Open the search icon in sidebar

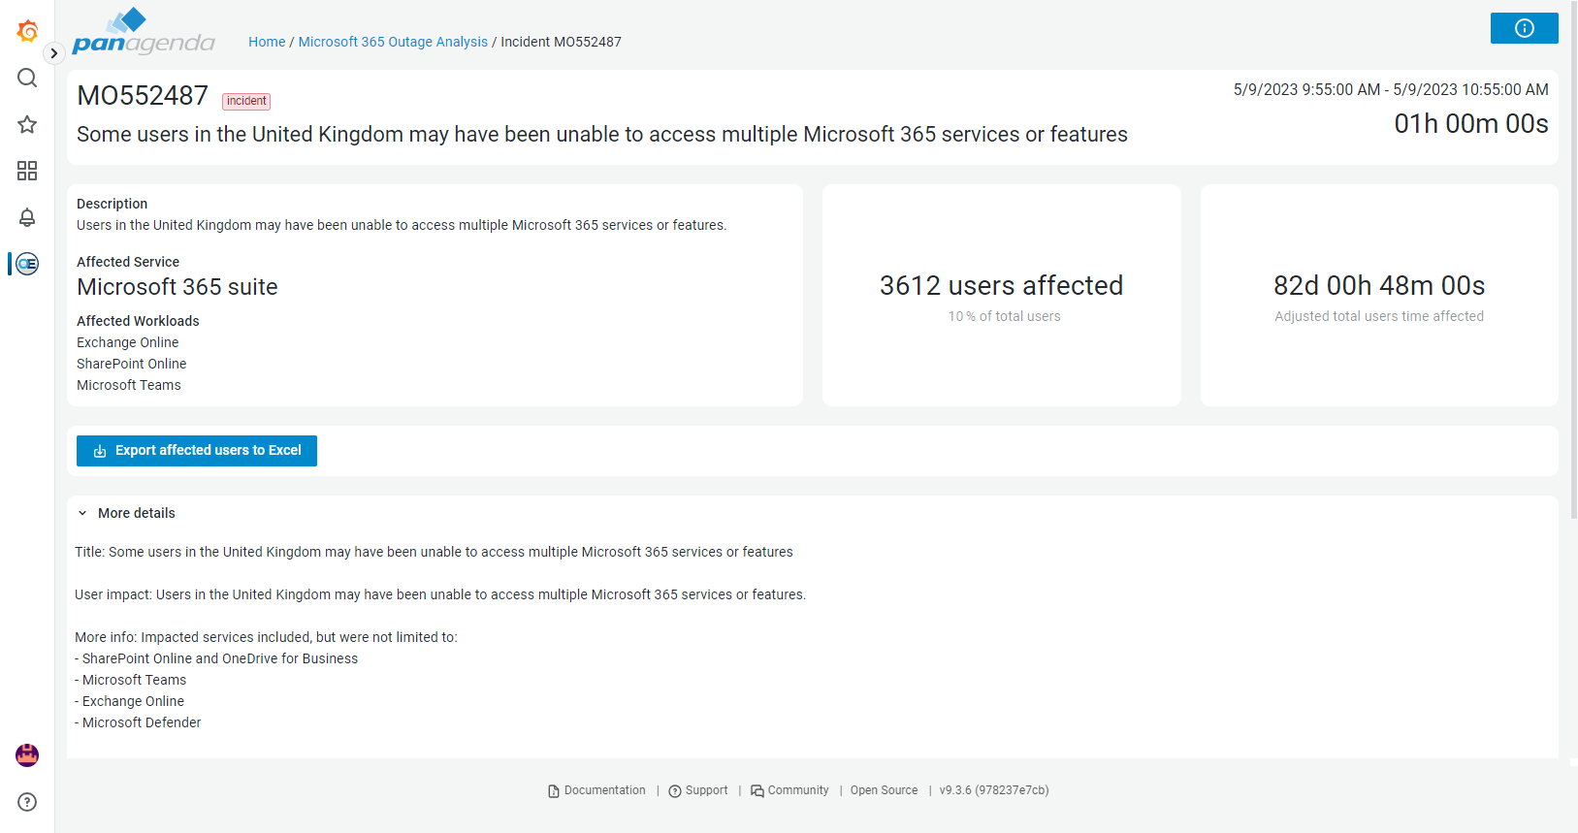point(27,78)
